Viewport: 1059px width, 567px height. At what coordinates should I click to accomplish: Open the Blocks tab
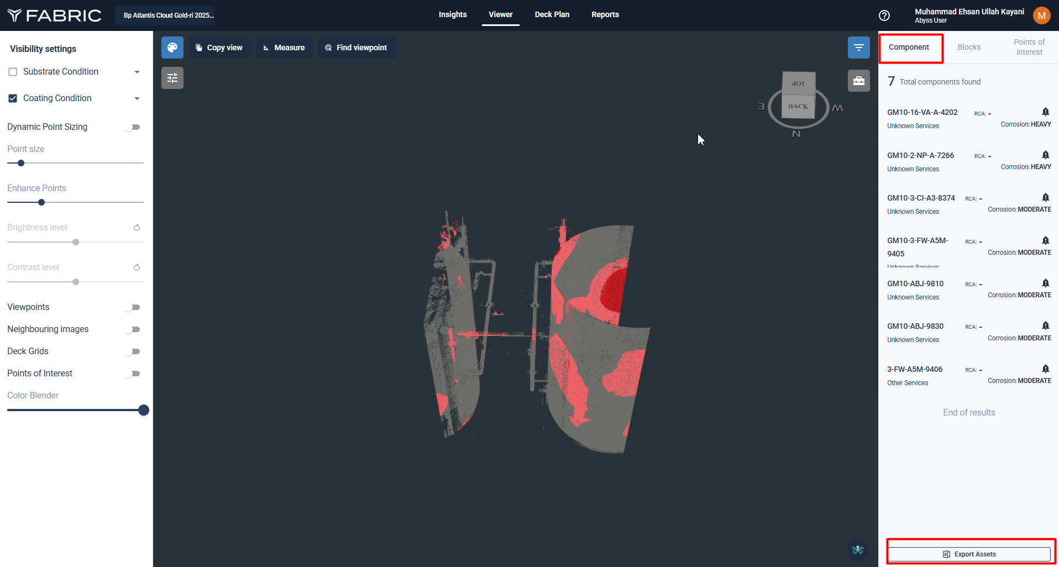click(x=969, y=47)
